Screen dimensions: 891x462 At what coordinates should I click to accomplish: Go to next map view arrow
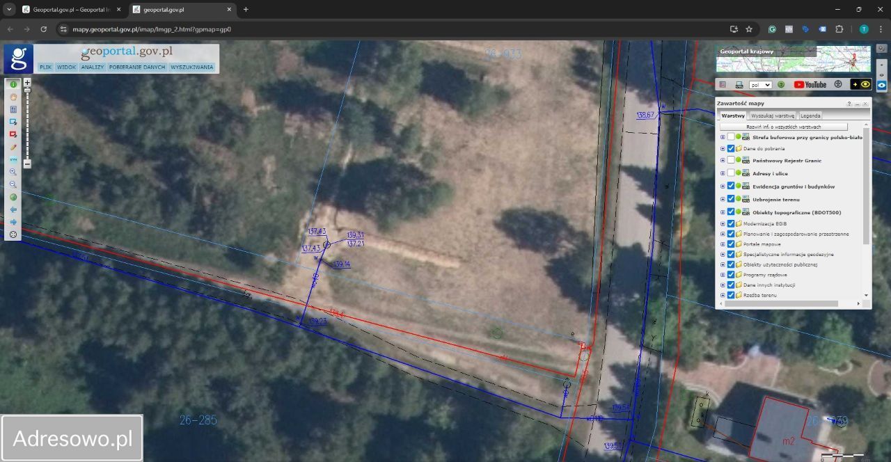pyautogui.click(x=13, y=222)
